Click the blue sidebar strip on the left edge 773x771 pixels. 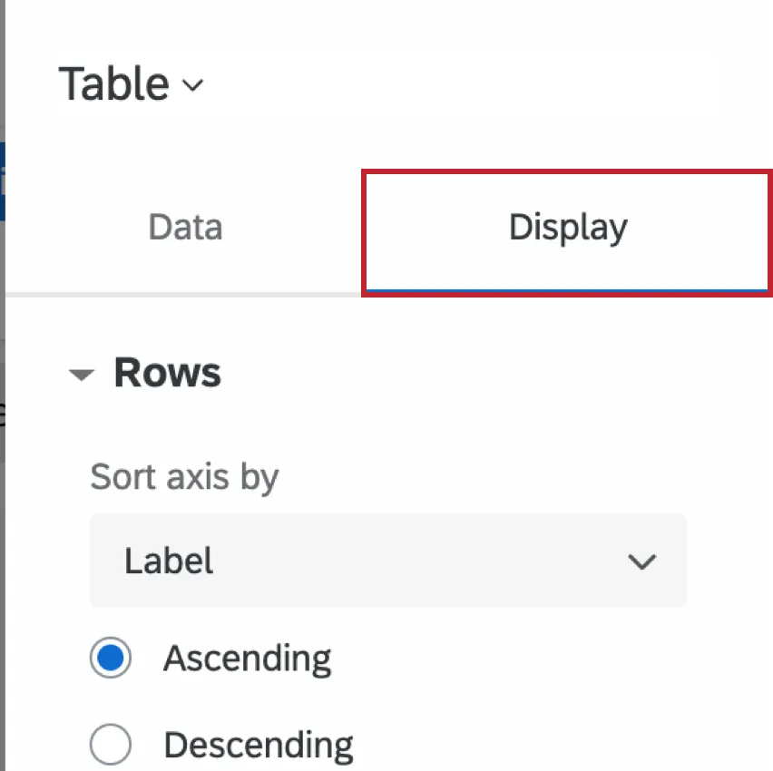click(x=4, y=181)
